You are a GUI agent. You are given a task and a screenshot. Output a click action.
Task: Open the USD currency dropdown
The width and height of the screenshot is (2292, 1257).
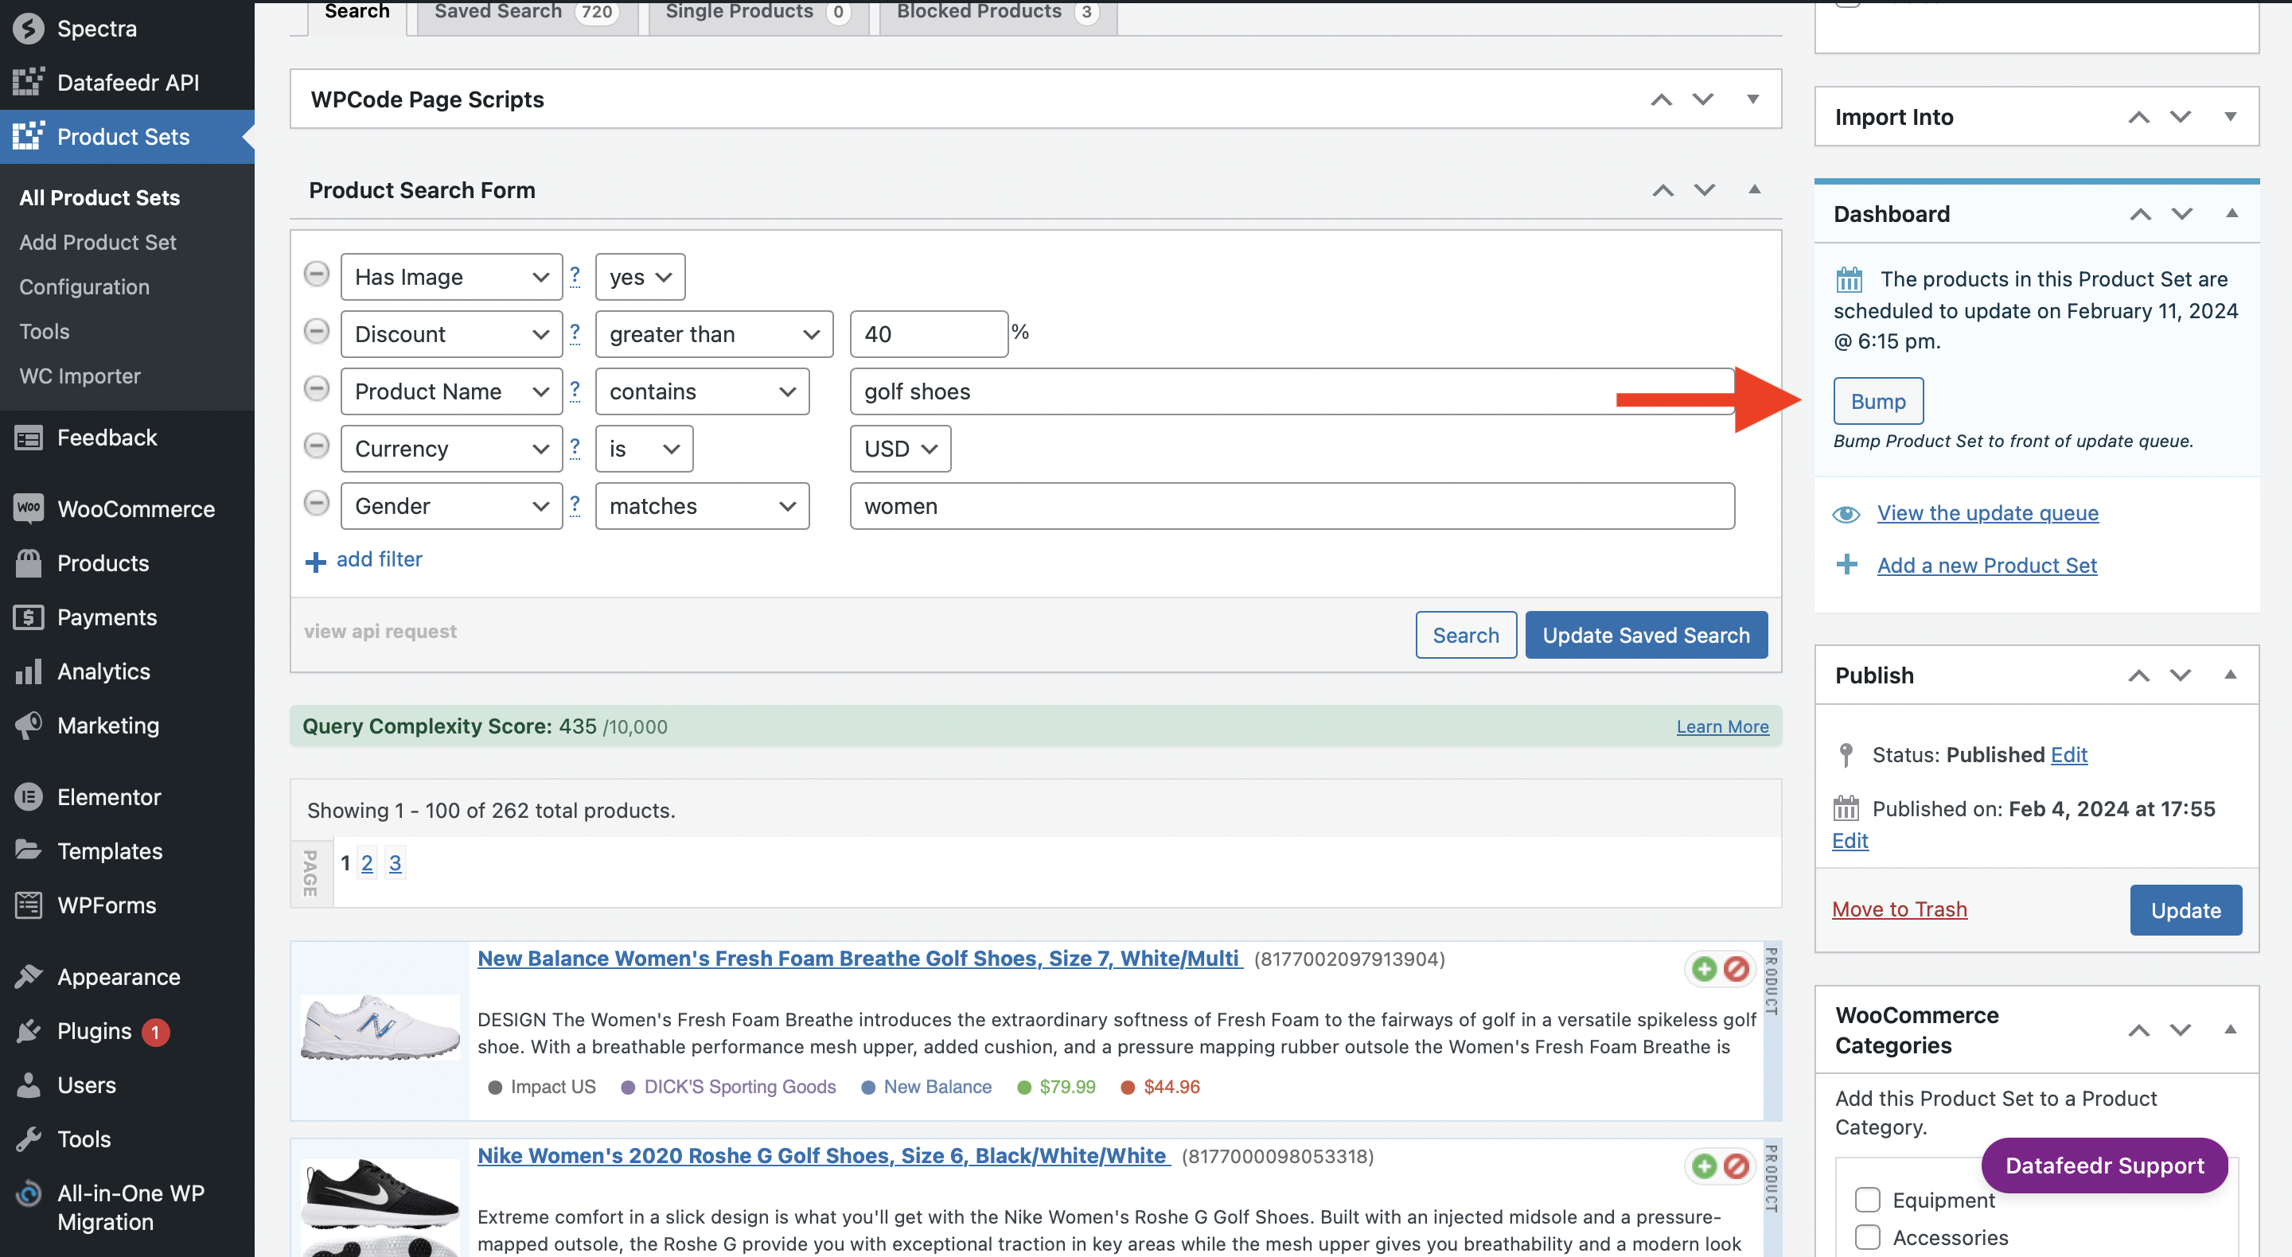[x=900, y=449]
